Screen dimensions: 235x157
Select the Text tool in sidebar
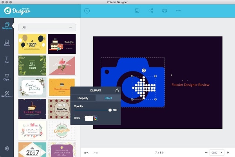coord(7,60)
